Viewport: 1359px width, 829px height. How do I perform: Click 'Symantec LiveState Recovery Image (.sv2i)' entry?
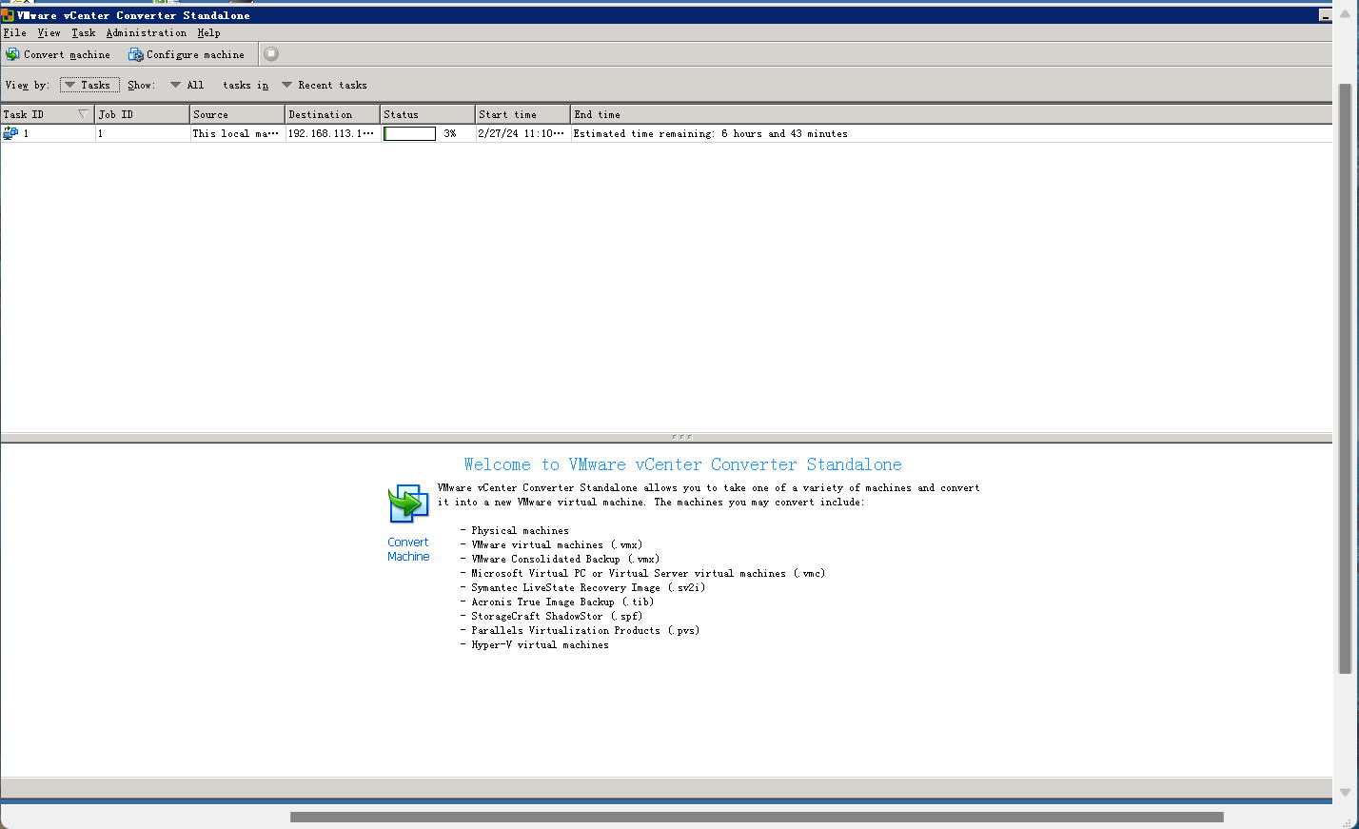(588, 587)
